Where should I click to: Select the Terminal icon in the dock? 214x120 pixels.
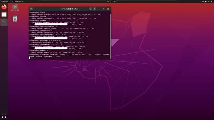4,22
